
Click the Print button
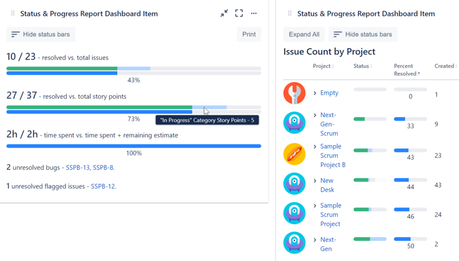249,34
